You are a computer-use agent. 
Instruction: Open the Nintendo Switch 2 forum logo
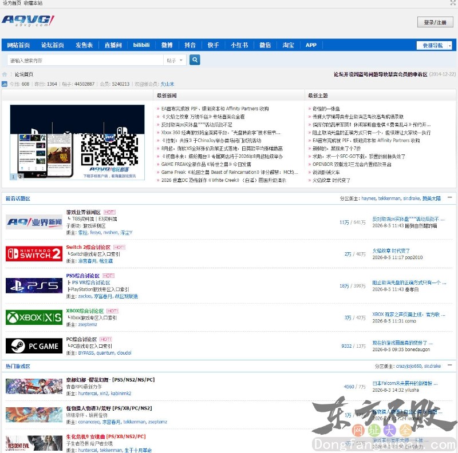(x=34, y=253)
